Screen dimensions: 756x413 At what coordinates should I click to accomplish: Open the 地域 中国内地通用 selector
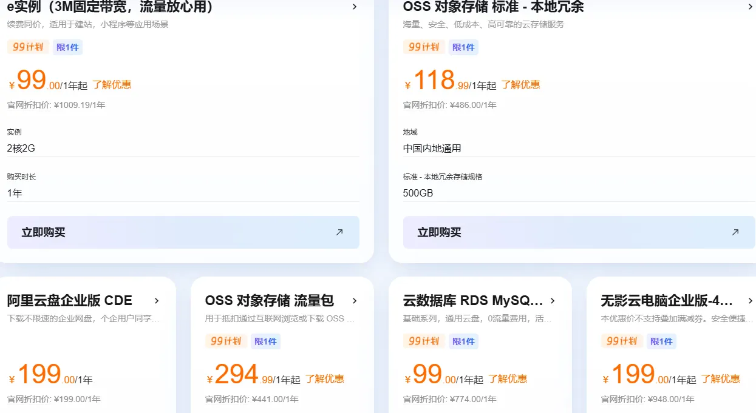pyautogui.click(x=579, y=148)
